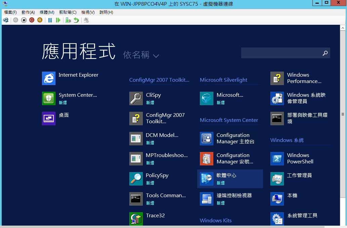Launch the Trace32 app icon
The width and height of the screenshot is (347, 228).
click(x=136, y=219)
